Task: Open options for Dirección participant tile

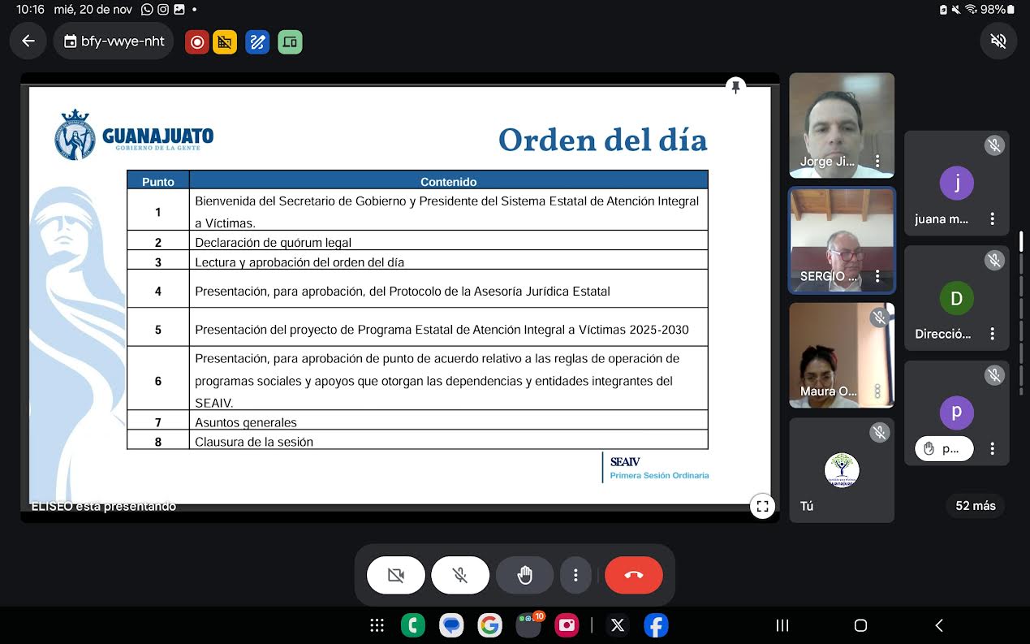Action: point(992,334)
